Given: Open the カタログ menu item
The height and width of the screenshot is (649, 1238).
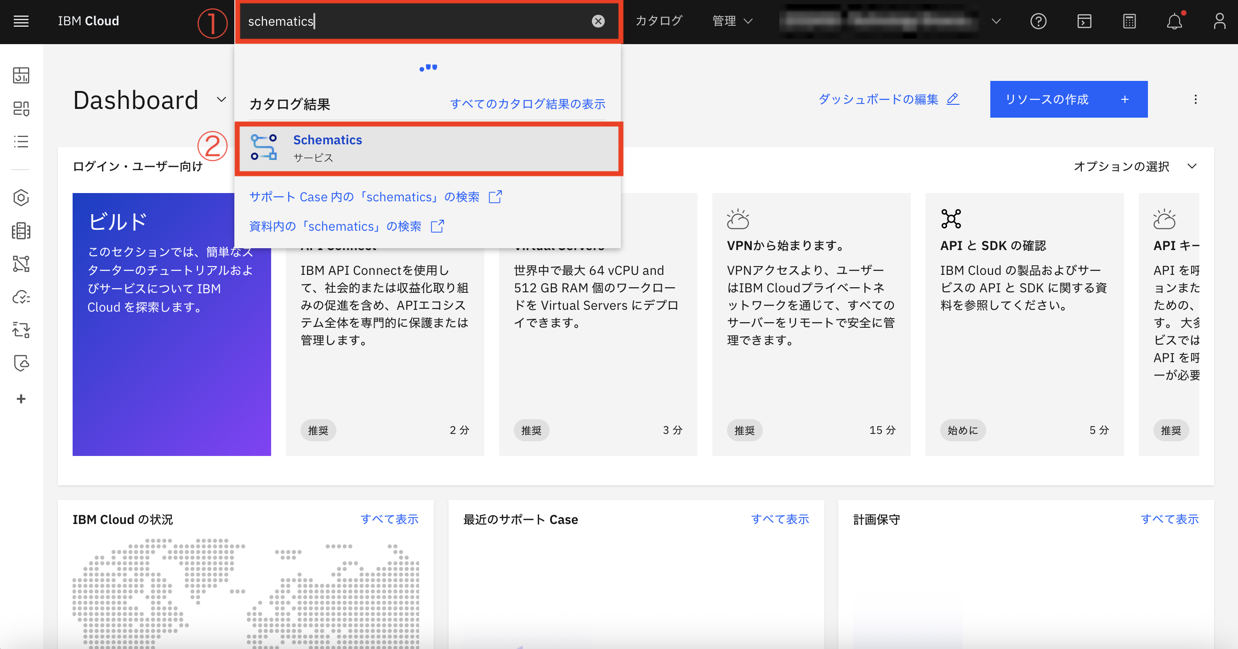Looking at the screenshot, I should pos(659,21).
